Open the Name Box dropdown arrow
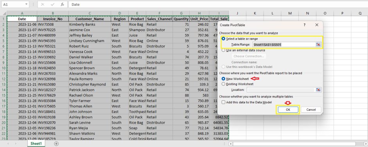Screen dimensions: 368x147 tap(26, 4)
